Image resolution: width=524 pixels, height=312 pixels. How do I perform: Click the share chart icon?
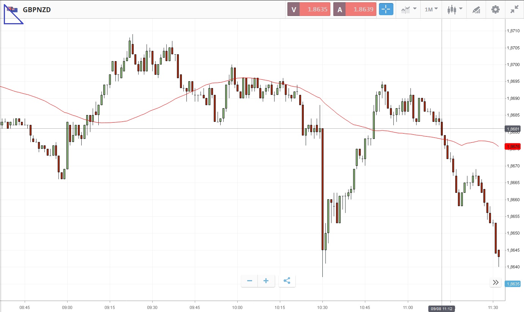pyautogui.click(x=287, y=281)
